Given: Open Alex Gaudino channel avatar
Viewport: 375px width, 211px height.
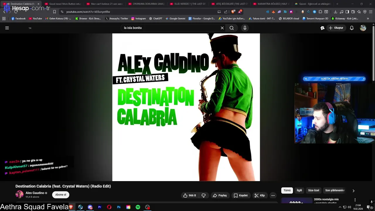Looking at the screenshot, I should click(19, 195).
